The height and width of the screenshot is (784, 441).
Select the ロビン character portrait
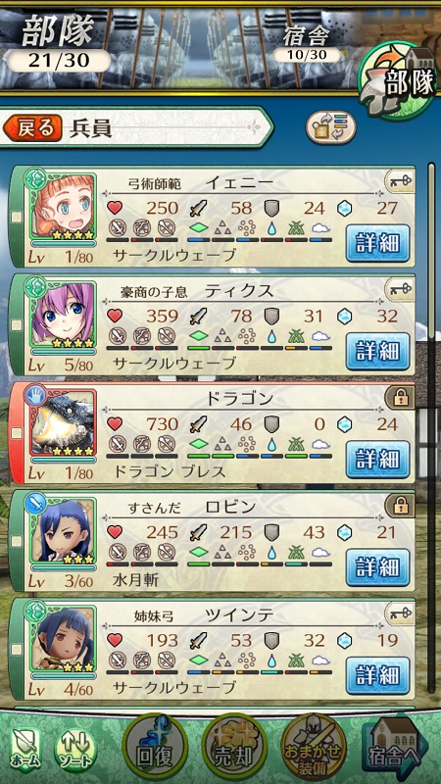63,530
